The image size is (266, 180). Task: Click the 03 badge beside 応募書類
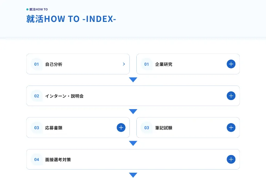(x=37, y=128)
